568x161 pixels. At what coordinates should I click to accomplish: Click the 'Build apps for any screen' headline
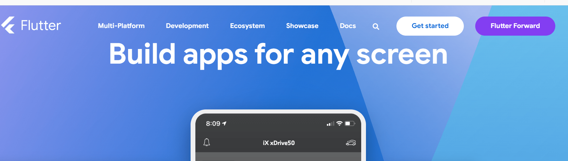click(x=278, y=54)
